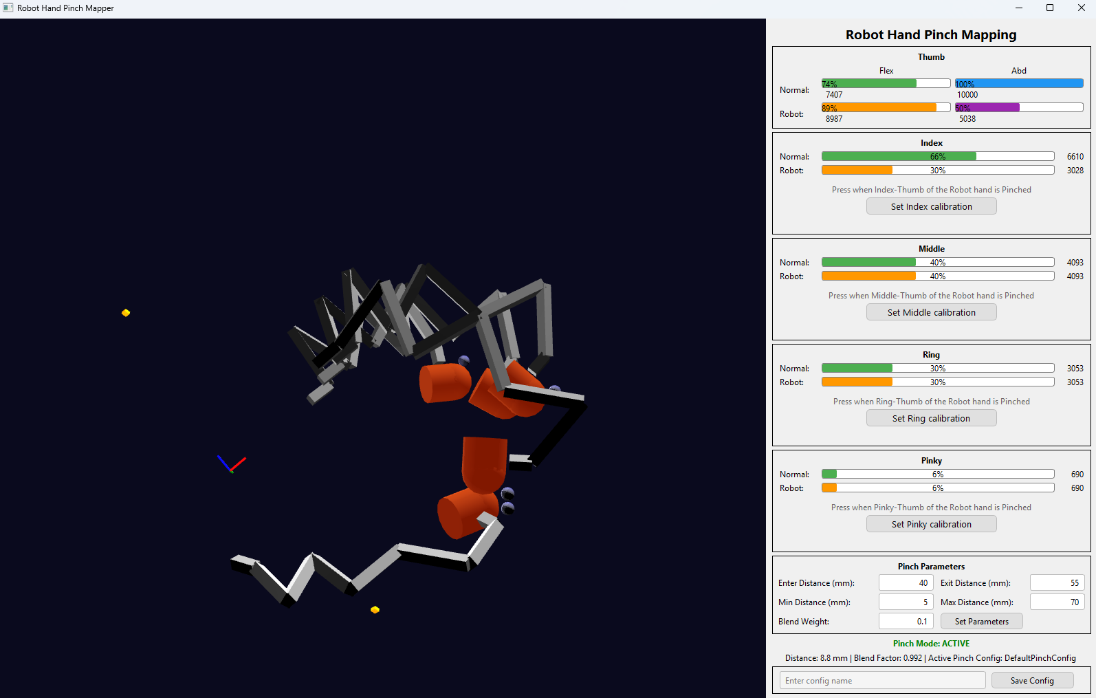Minimize the application window

click(1018, 8)
